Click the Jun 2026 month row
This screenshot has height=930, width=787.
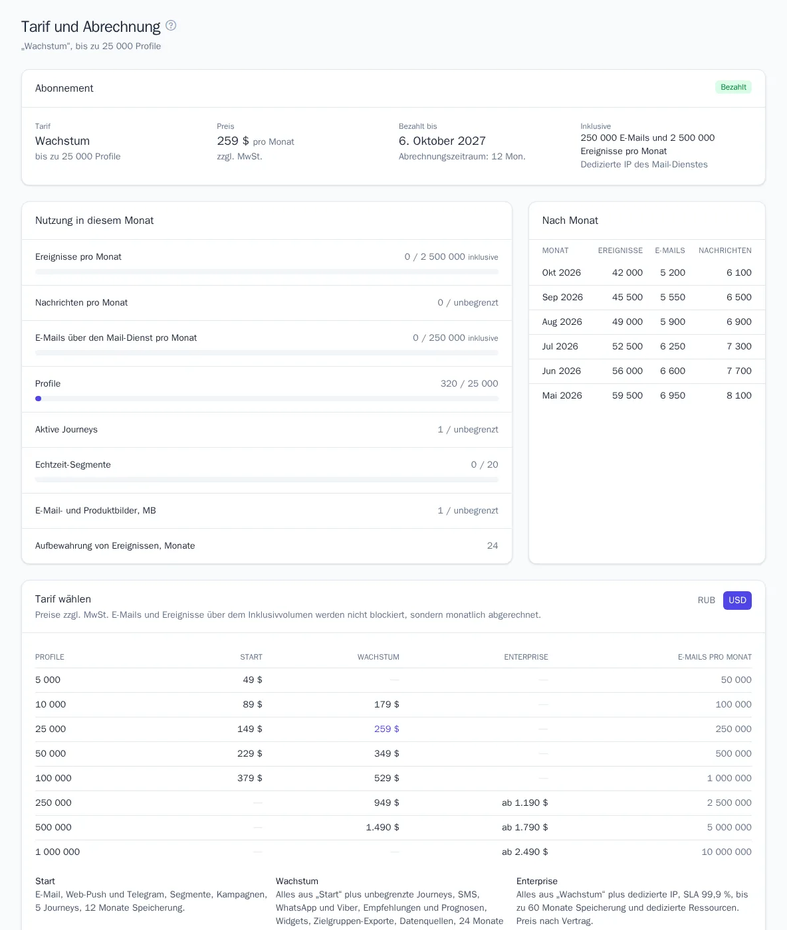pos(647,371)
